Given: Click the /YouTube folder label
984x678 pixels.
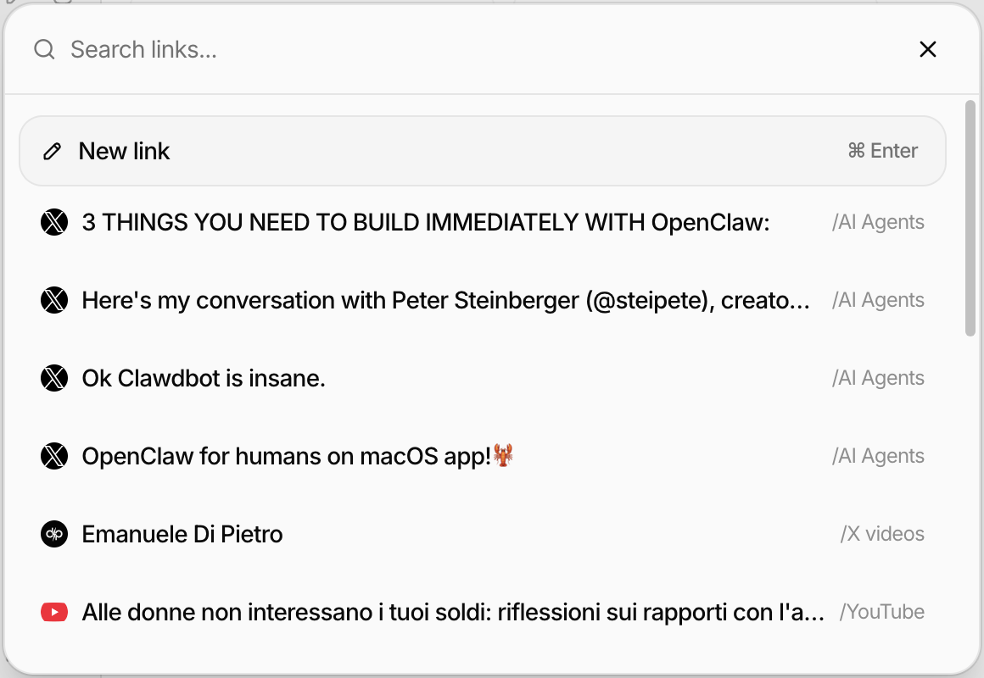Looking at the screenshot, I should coord(882,612).
